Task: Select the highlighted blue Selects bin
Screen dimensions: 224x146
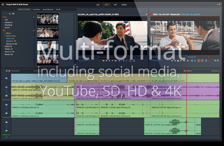Action: (10, 39)
